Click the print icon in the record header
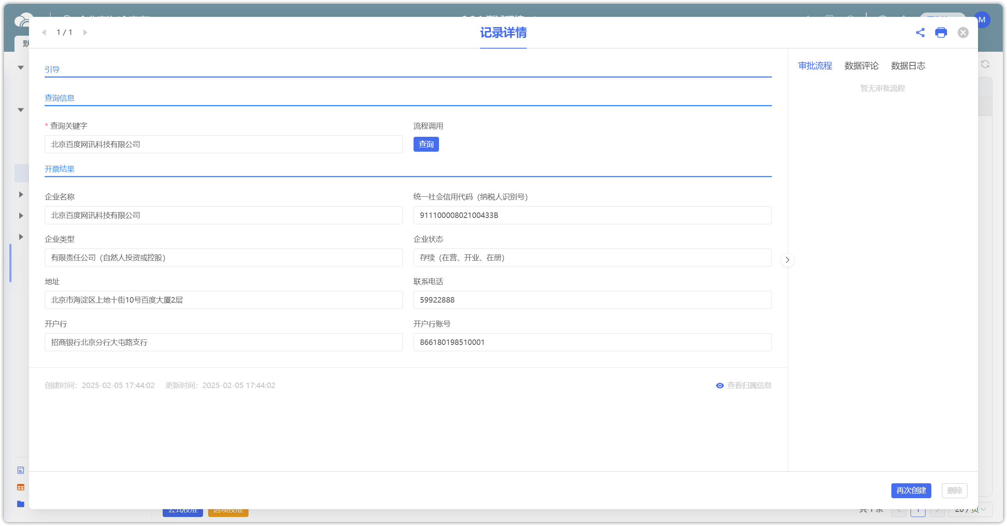This screenshot has height=526, width=1007. click(x=941, y=33)
